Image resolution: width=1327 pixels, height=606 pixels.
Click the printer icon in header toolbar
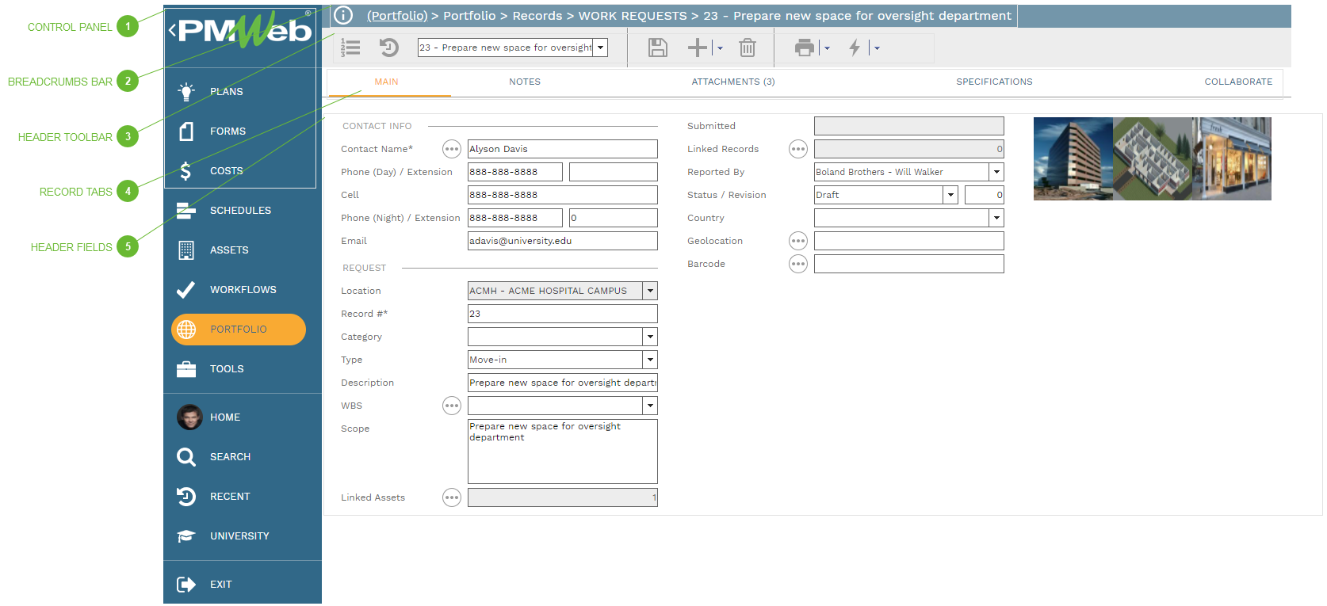click(x=804, y=48)
